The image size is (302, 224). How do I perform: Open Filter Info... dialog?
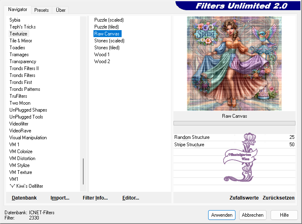pyautogui.click(x=95, y=198)
